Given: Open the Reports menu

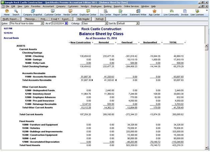Looking at the screenshot, I should [117, 6].
